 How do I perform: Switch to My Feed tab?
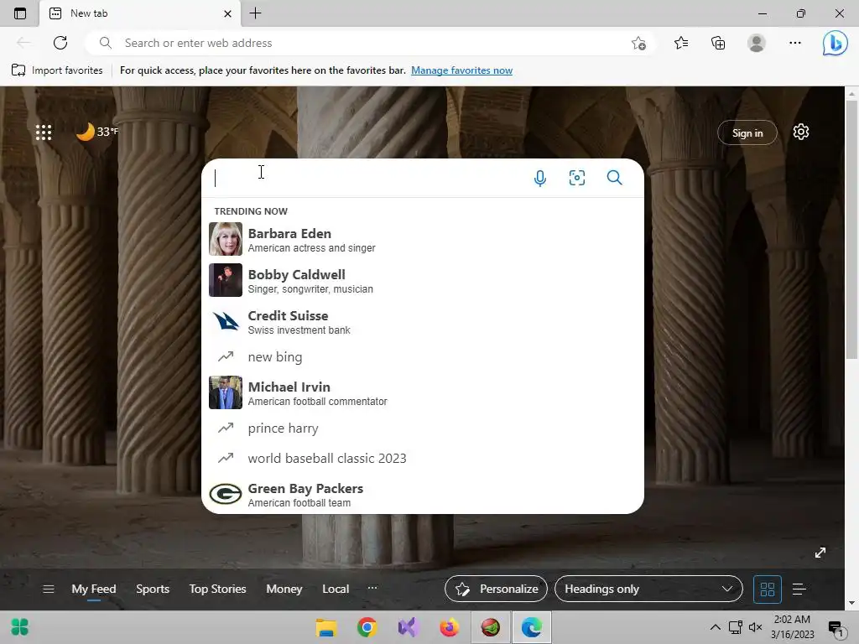[x=94, y=589]
